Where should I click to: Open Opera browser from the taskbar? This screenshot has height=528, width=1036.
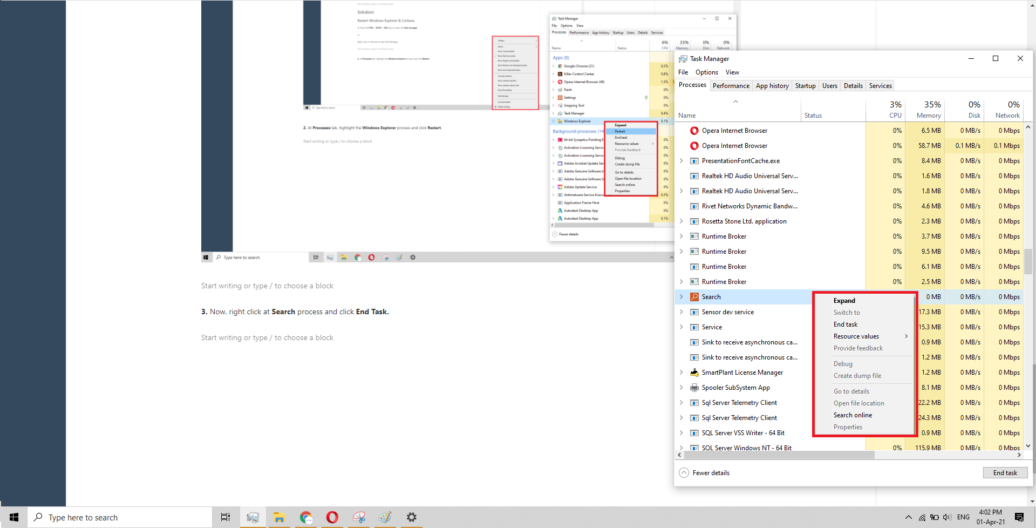[x=332, y=517]
